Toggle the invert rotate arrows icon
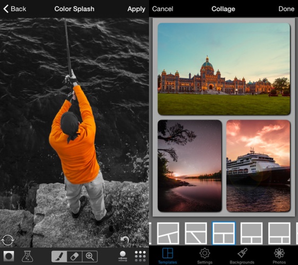The height and width of the screenshot is (265, 298). point(7,240)
